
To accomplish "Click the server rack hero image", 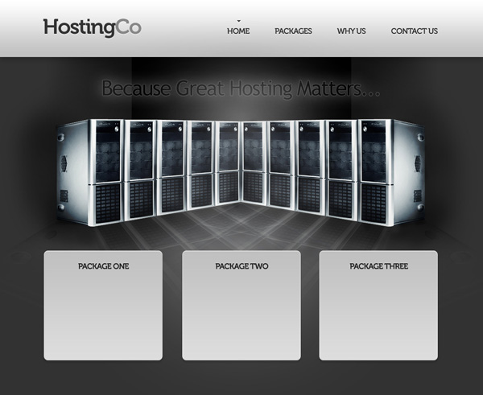I will [x=241, y=172].
